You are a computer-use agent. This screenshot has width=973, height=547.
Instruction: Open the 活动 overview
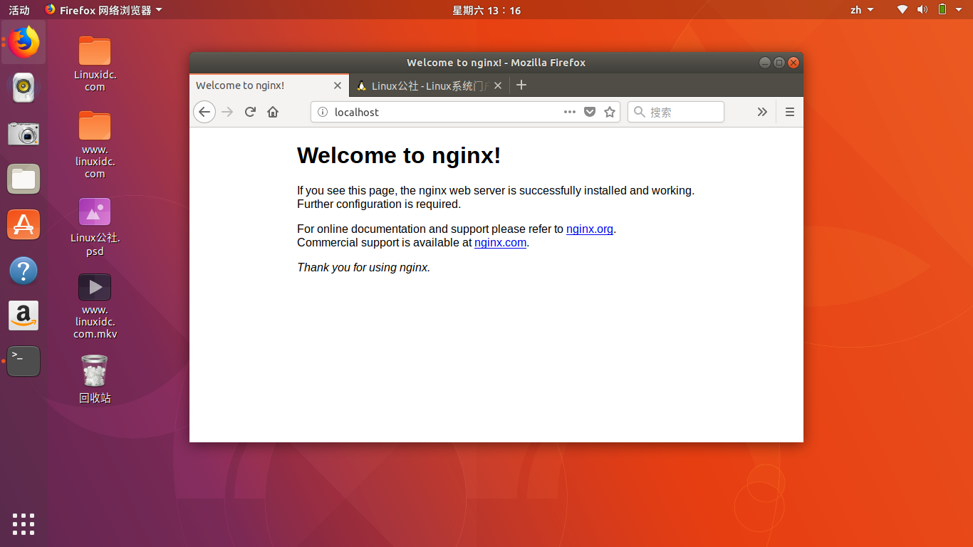pos(18,9)
